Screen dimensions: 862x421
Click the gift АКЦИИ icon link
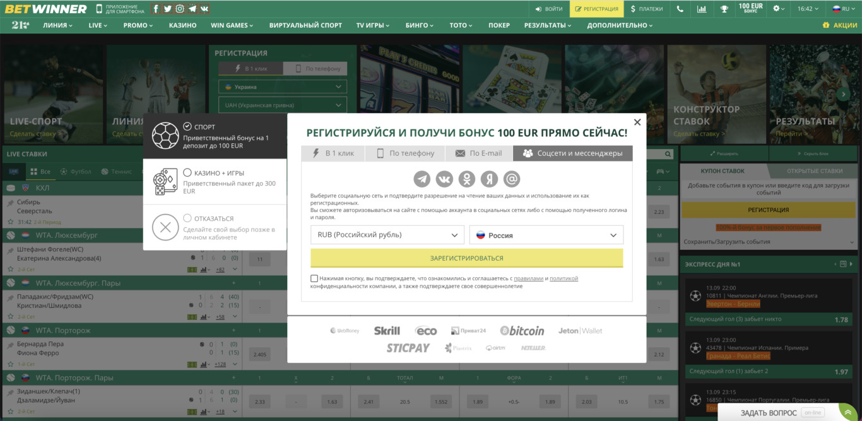point(840,25)
